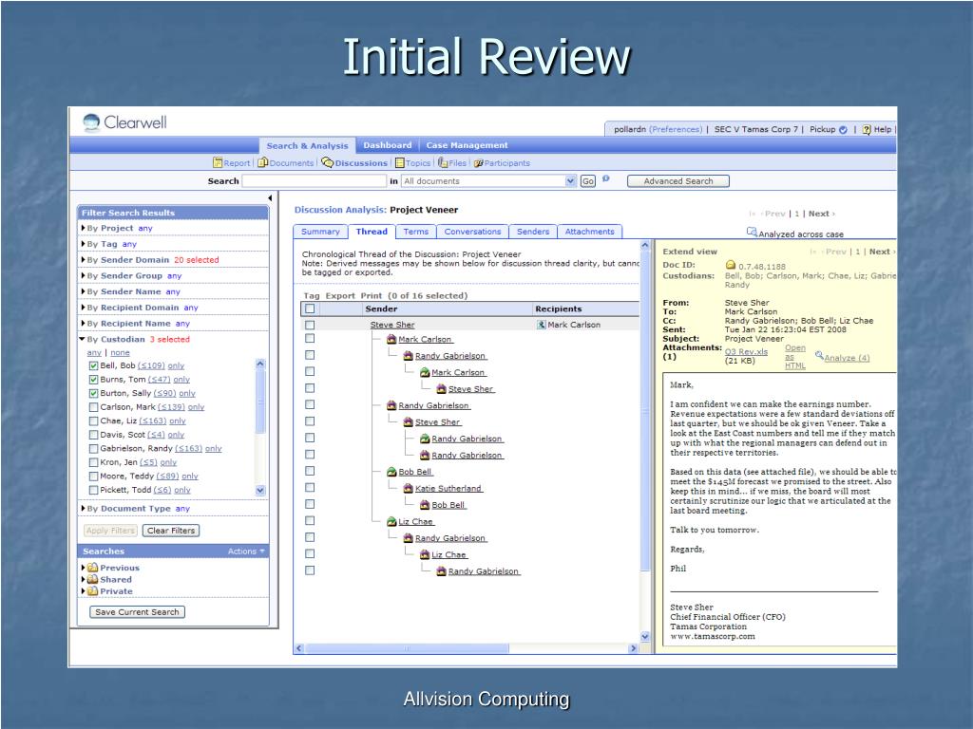The image size is (973, 729).
Task: Click the Open as HTML link
Action: click(795, 357)
